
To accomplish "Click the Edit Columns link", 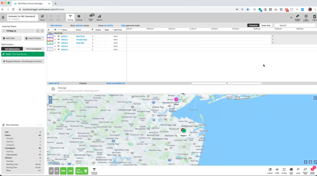I will pyautogui.click(x=56, y=25).
